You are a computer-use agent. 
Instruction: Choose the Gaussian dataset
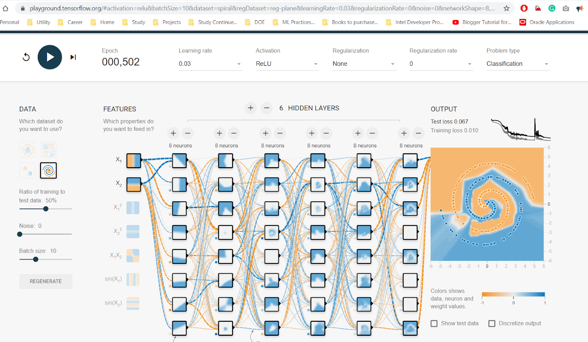click(x=27, y=170)
